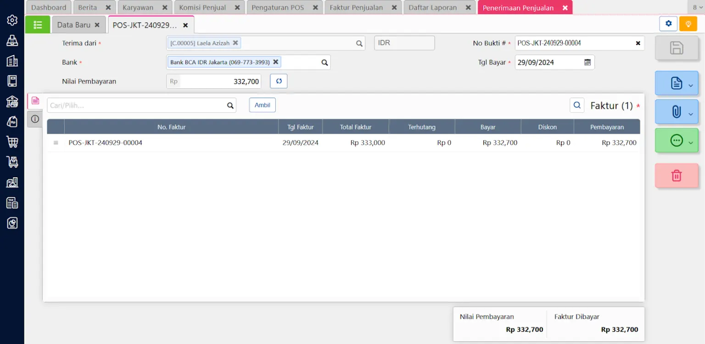Select the Data Baru sub-tab

pyautogui.click(x=78, y=25)
